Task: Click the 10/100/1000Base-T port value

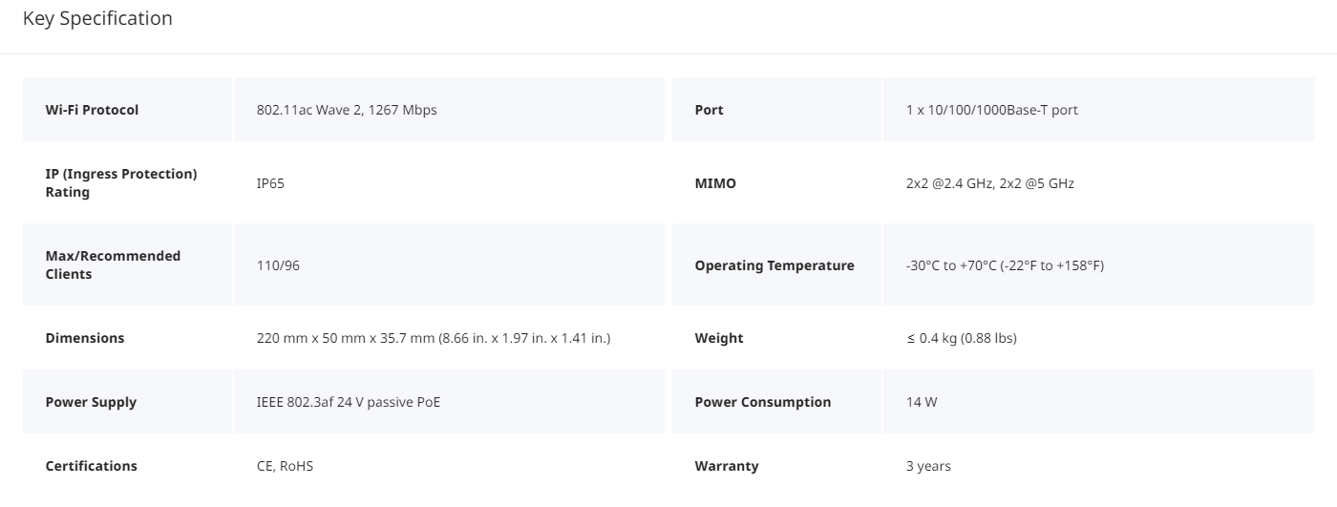Action: [991, 110]
